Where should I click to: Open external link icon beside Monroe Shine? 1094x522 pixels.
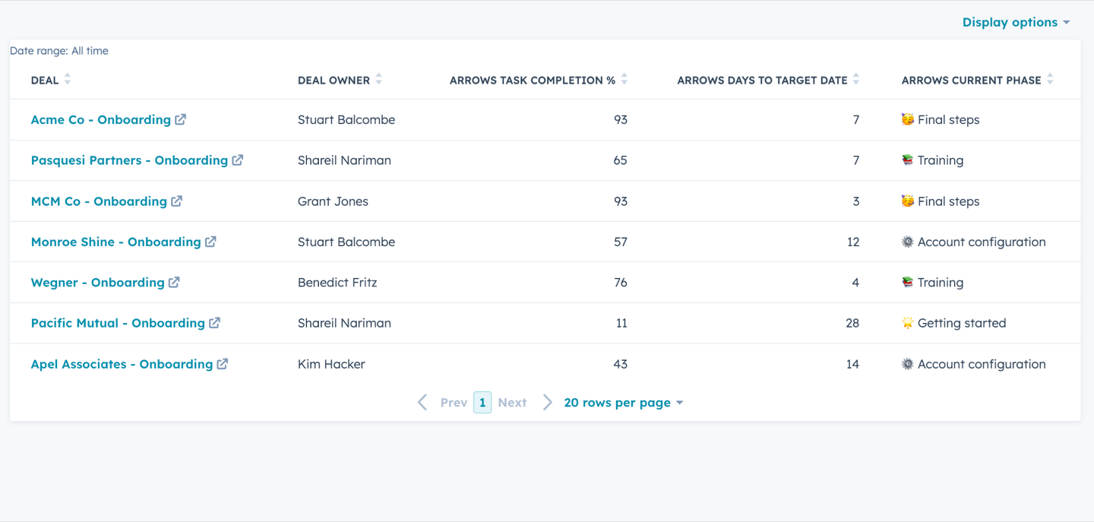(x=210, y=242)
